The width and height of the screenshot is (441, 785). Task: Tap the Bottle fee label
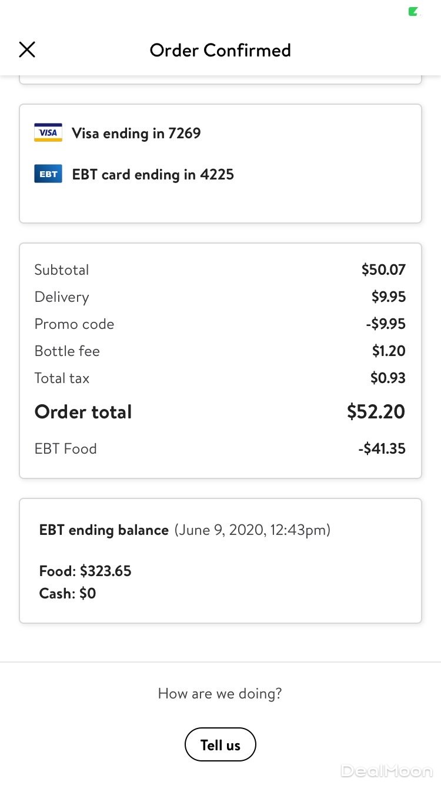(x=67, y=351)
